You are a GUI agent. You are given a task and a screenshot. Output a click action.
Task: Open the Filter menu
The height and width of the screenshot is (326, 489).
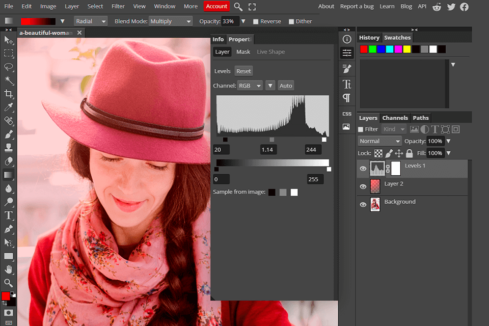[118, 6]
